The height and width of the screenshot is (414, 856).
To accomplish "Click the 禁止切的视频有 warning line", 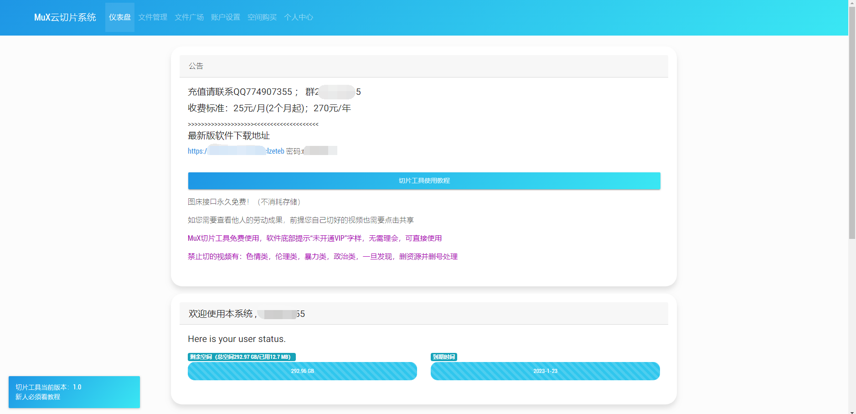I will point(323,257).
